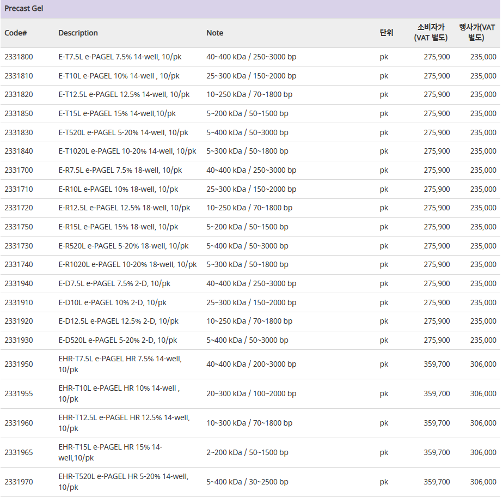
Task: Select the Code# column header
Action: 16,33
